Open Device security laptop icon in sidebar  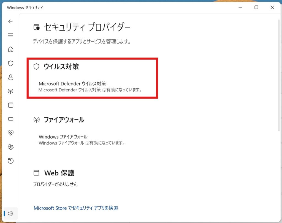click(x=10, y=119)
